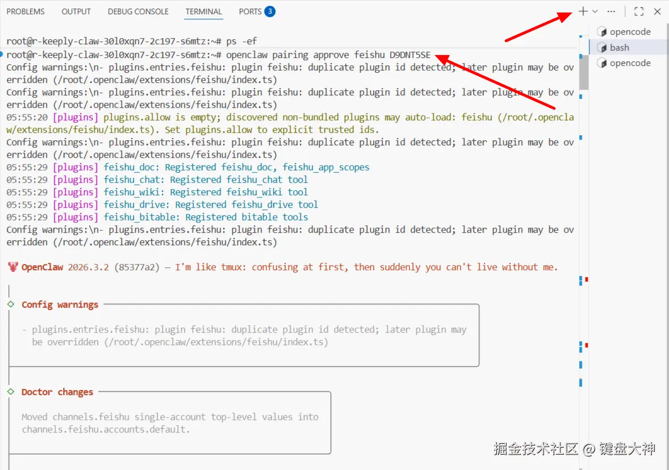
Task: Select the bash terminal entry
Action: [x=628, y=47]
